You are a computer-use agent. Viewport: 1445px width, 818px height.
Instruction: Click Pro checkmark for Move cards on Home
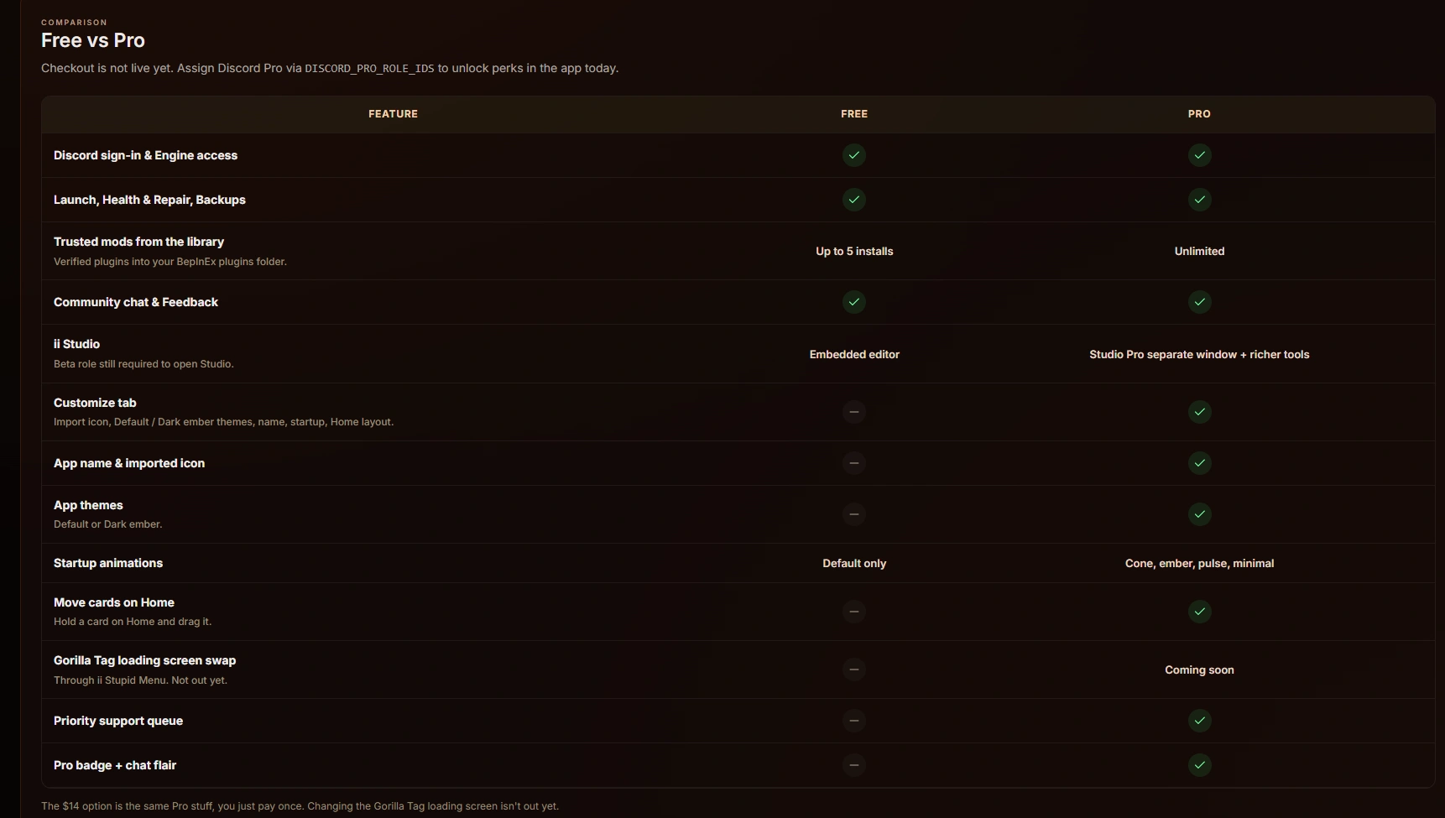click(x=1199, y=612)
